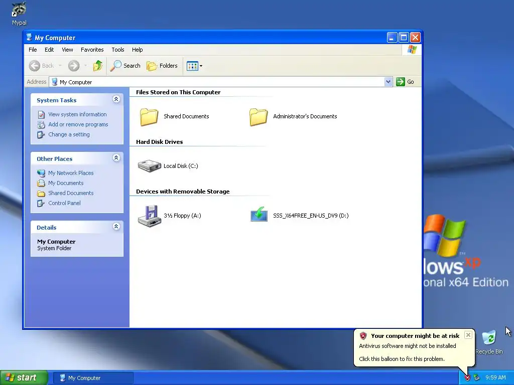Screen dimensions: 514x385
Task: Click the 'Your computer might be at risk' balloon
Action: click(414, 347)
